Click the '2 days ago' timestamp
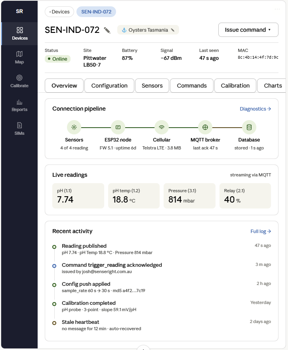Viewport: 288px width, 350px height. click(260, 321)
